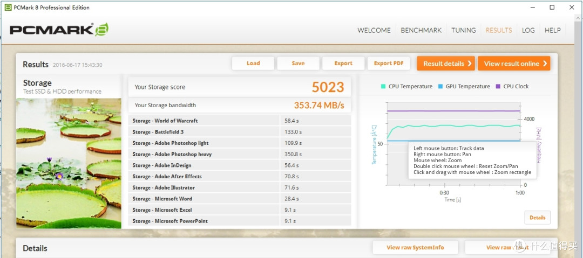Click the Save result button
Viewport: 583px width, 258px height.
click(x=298, y=63)
